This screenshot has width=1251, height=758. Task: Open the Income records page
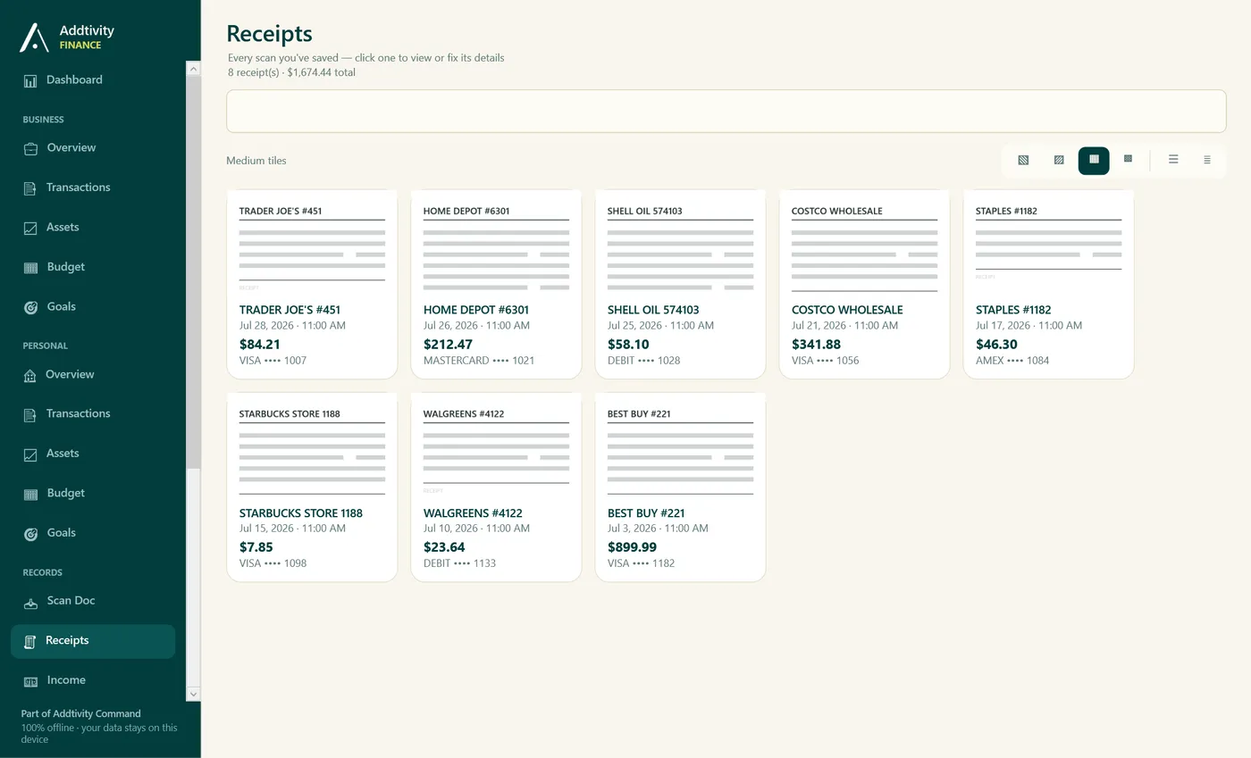pyautogui.click(x=93, y=680)
